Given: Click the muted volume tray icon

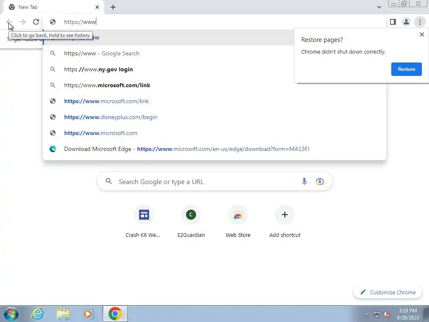Looking at the screenshot, I should (x=387, y=314).
